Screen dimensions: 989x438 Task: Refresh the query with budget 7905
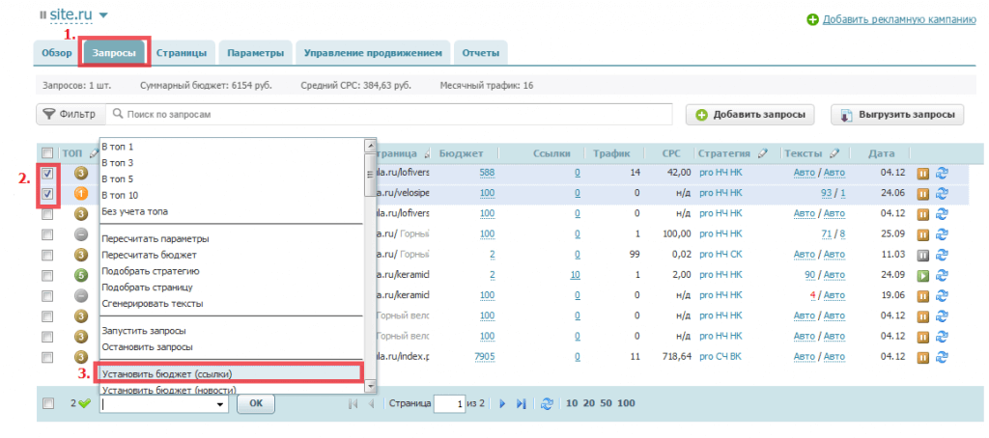tap(943, 357)
